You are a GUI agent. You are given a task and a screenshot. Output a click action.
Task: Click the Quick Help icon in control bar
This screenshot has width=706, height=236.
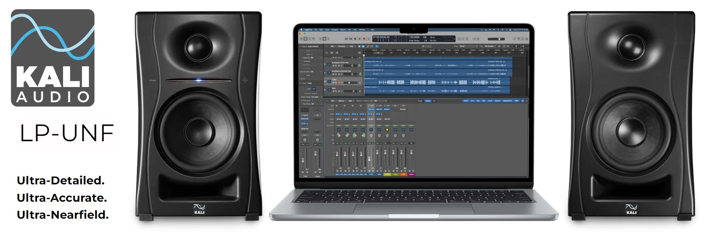[x=309, y=39]
